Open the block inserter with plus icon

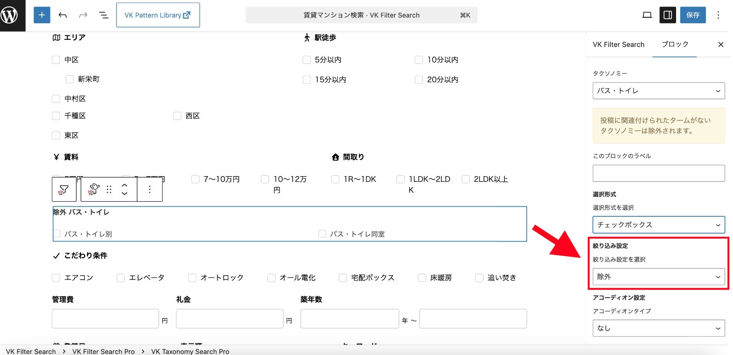[42, 15]
